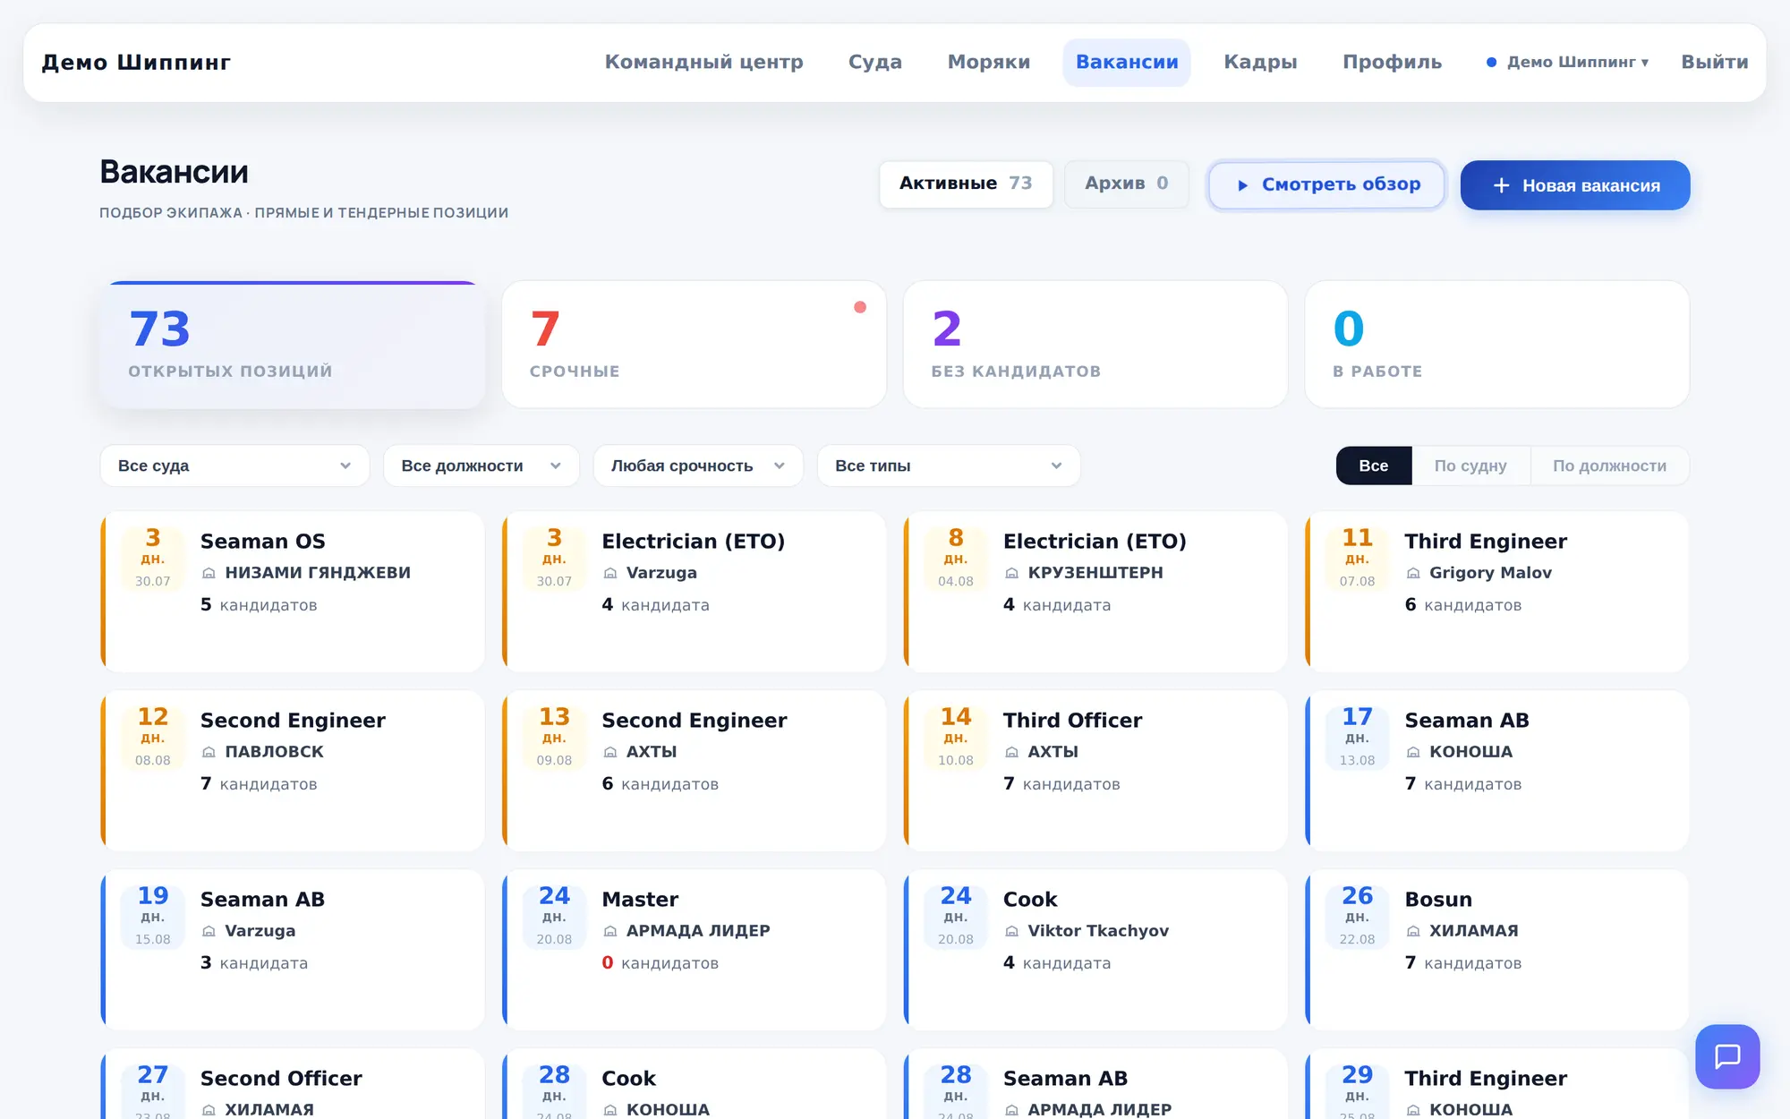Click ship icon next to Viktor Tkachyov
Image resolution: width=1790 pixels, height=1119 pixels.
[x=1011, y=931]
